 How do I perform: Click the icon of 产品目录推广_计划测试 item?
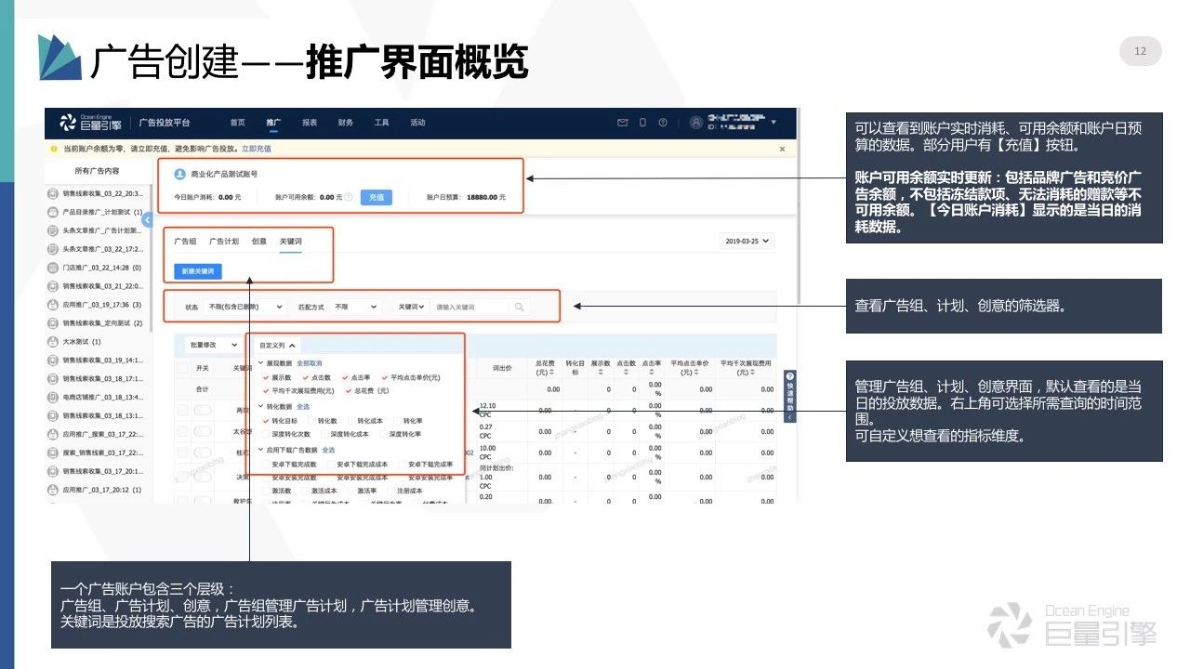tap(53, 212)
